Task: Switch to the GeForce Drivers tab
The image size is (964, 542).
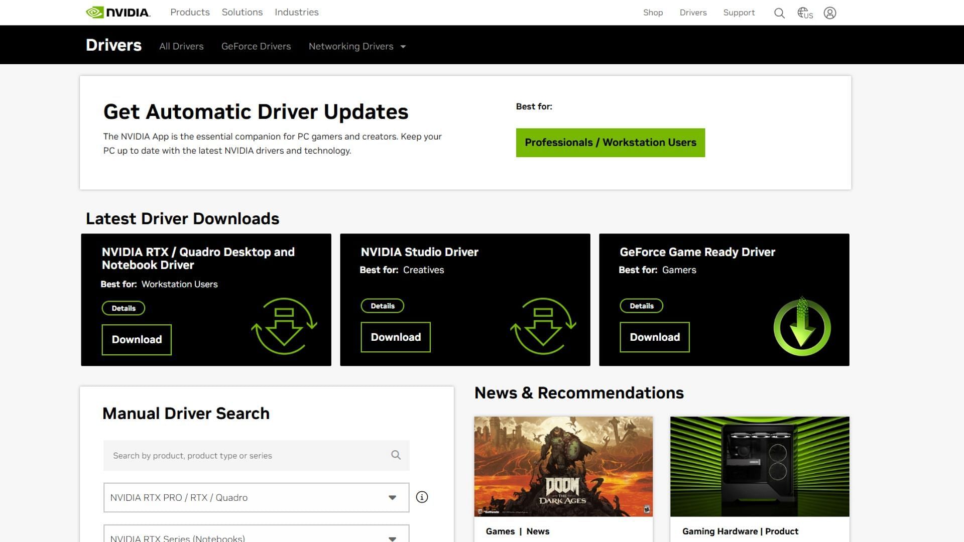Action: pyautogui.click(x=256, y=46)
